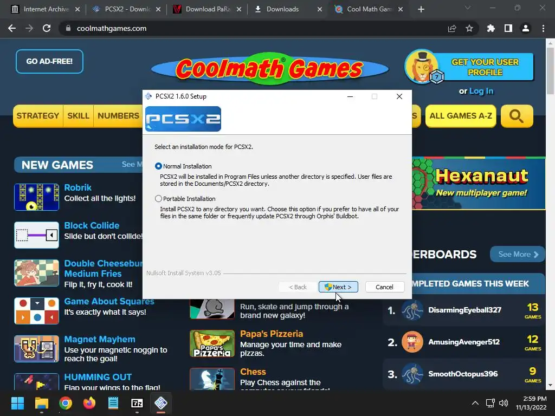Screen dimensions: 555x416
Task: Switch to the Download PaRappa tab
Action: pos(207,9)
